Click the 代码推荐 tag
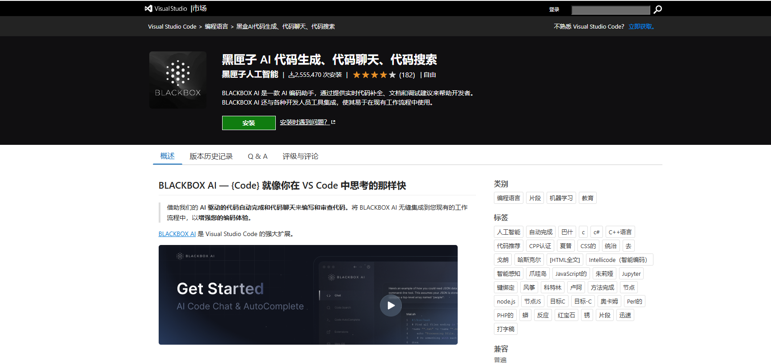This screenshot has height=363, width=771. (509, 246)
